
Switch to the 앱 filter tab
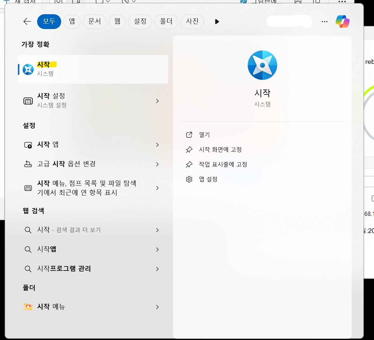pyautogui.click(x=72, y=21)
